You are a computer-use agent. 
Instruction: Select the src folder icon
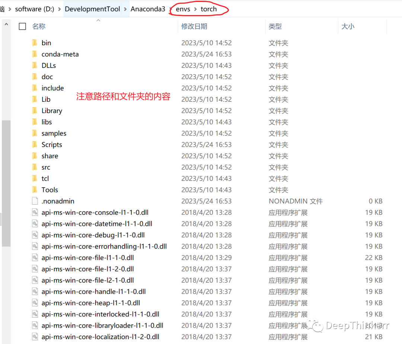coord(35,167)
